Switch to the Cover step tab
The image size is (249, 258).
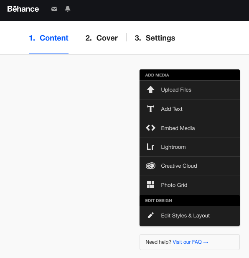pos(102,38)
